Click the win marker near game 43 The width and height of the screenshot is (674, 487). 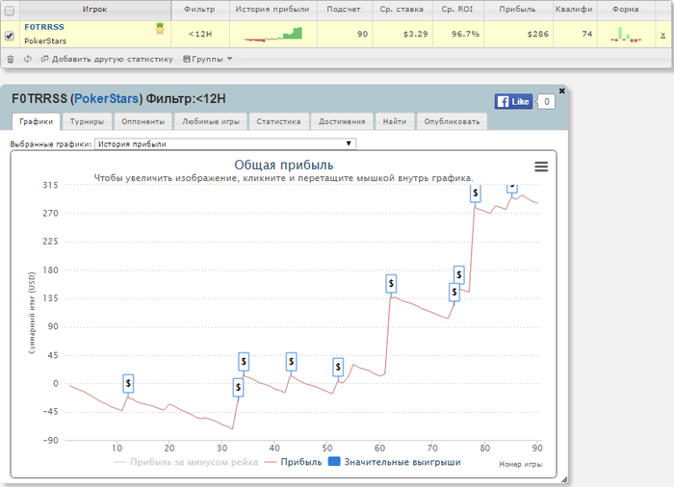(x=292, y=362)
